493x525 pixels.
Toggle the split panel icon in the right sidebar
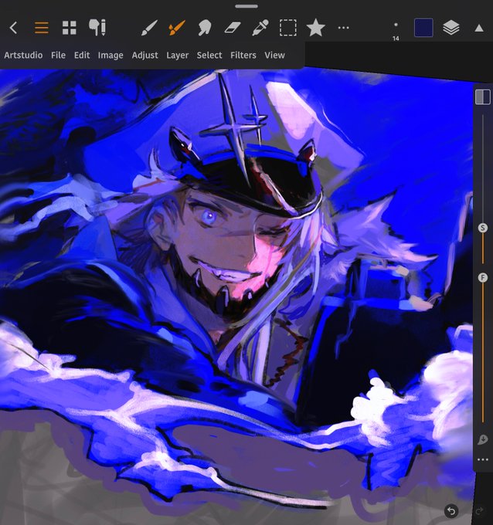483,97
